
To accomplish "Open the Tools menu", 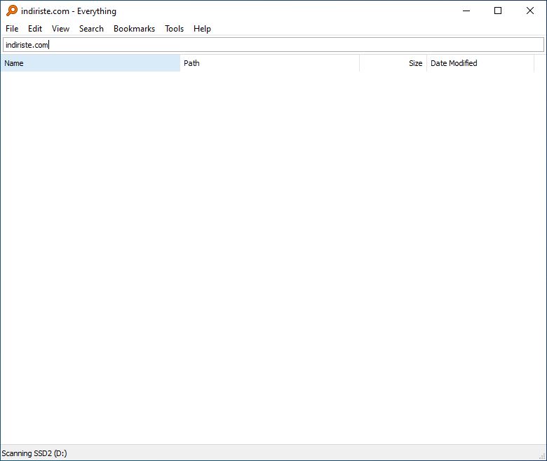I will point(174,29).
